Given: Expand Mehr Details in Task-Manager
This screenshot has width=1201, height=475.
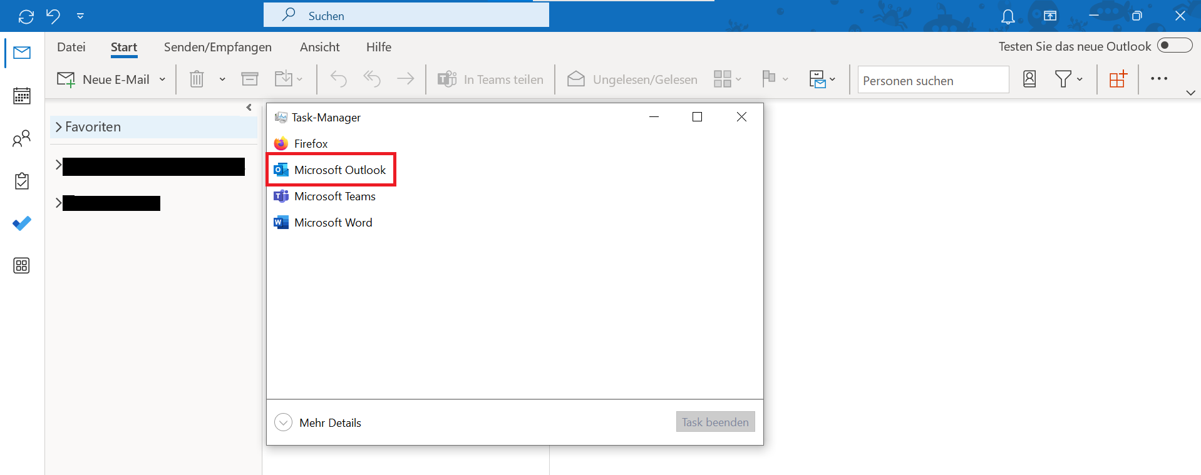Looking at the screenshot, I should (318, 422).
